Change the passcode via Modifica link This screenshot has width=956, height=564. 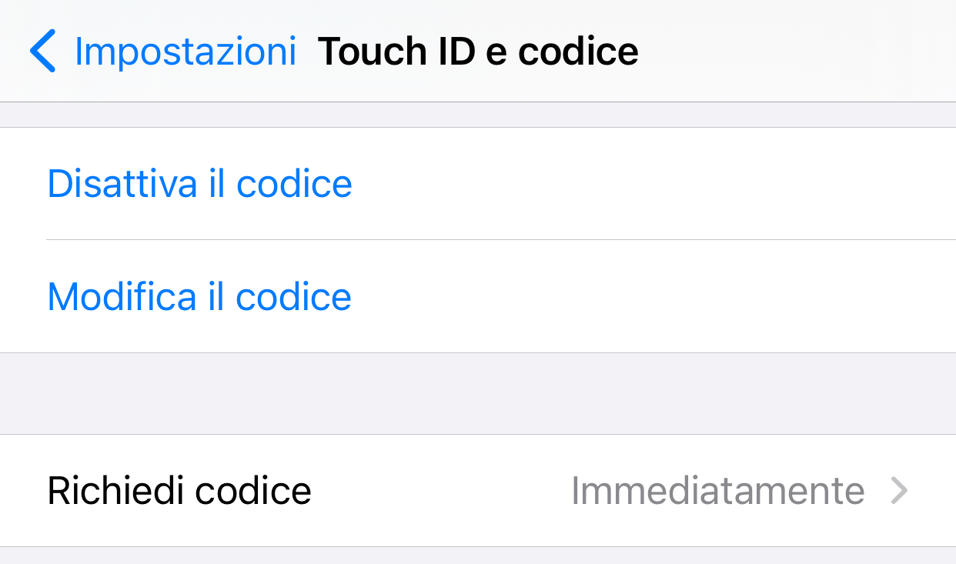point(199,296)
